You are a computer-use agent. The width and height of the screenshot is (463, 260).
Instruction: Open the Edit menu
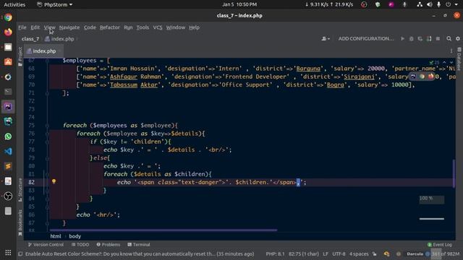pyautogui.click(x=35, y=27)
